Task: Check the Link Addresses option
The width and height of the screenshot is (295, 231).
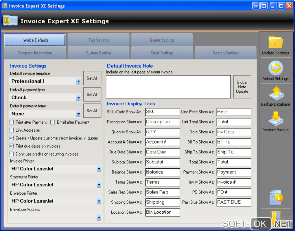Action: 12,130
